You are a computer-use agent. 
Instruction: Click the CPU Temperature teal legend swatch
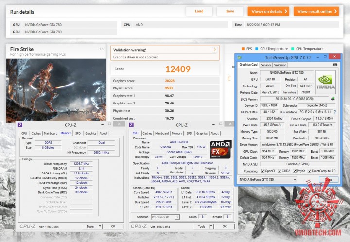[293, 49]
